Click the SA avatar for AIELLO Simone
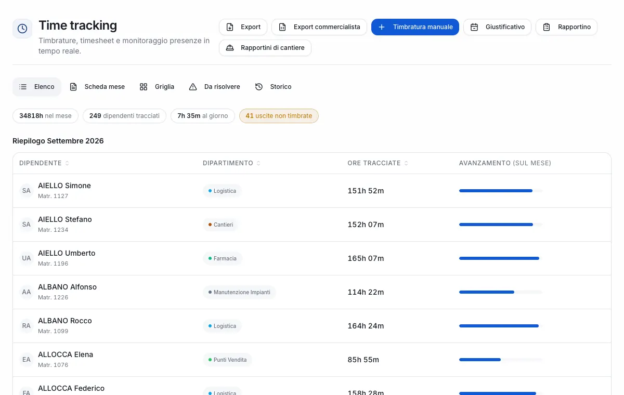The height and width of the screenshot is (395, 624). [27, 191]
